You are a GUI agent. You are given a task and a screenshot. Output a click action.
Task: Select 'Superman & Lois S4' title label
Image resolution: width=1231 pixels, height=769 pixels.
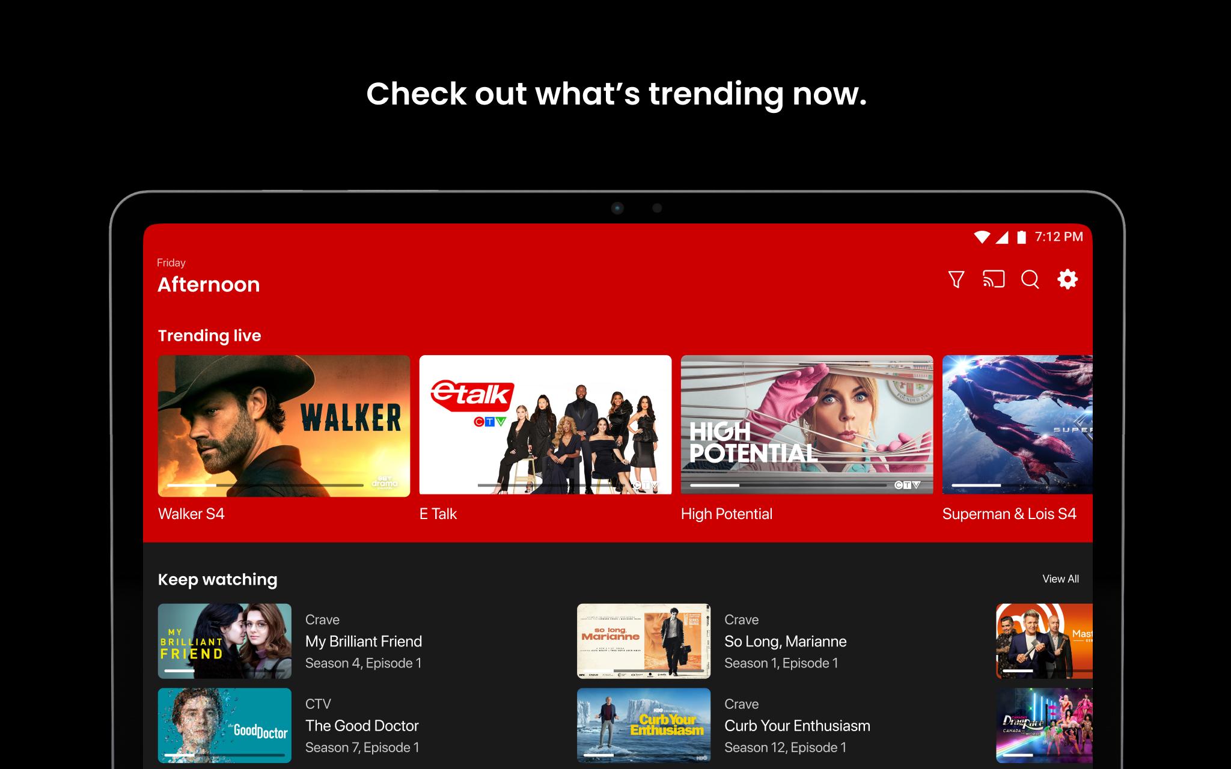pyautogui.click(x=1009, y=514)
